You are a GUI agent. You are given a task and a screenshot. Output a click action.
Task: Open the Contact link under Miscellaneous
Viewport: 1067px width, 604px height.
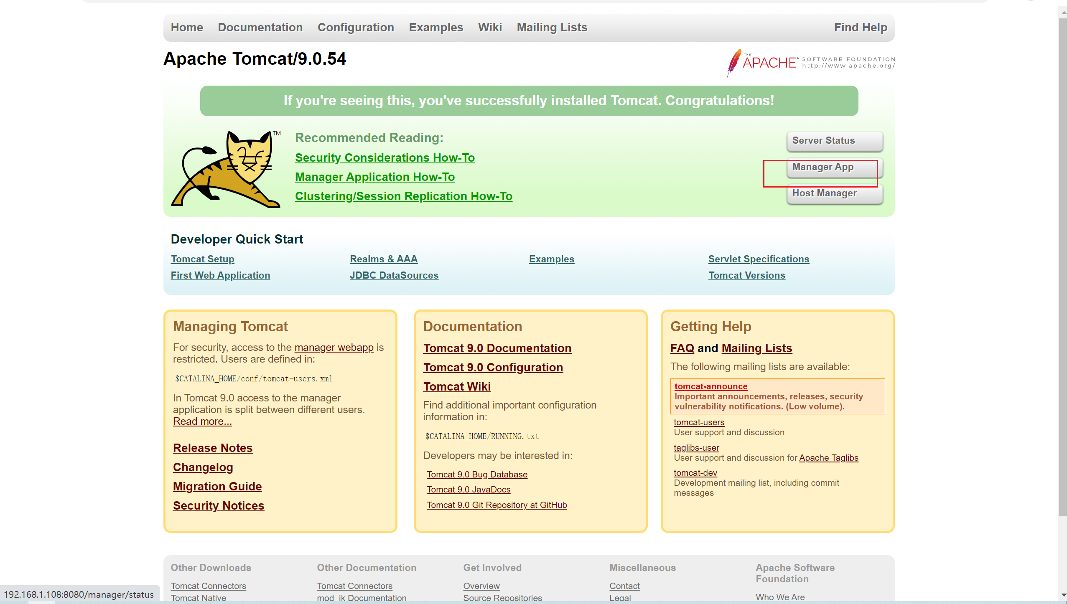(624, 586)
